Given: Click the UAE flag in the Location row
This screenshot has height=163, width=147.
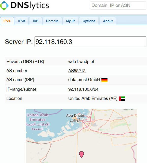Looking at the screenshot, I should [122, 99].
